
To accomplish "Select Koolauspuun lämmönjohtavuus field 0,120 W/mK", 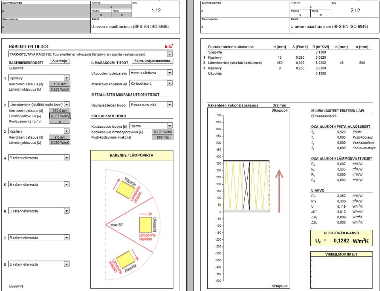I will [x=162, y=132].
